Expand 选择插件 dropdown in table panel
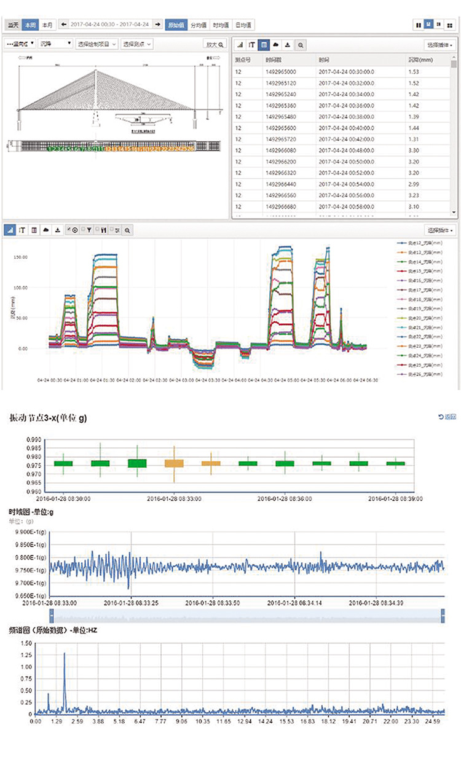 [x=440, y=45]
